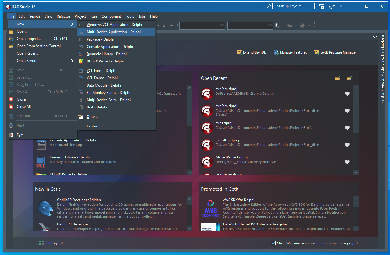Collapse the Welcome page chevron at top right
This screenshot has width=390, height=255.
(x=375, y=37)
